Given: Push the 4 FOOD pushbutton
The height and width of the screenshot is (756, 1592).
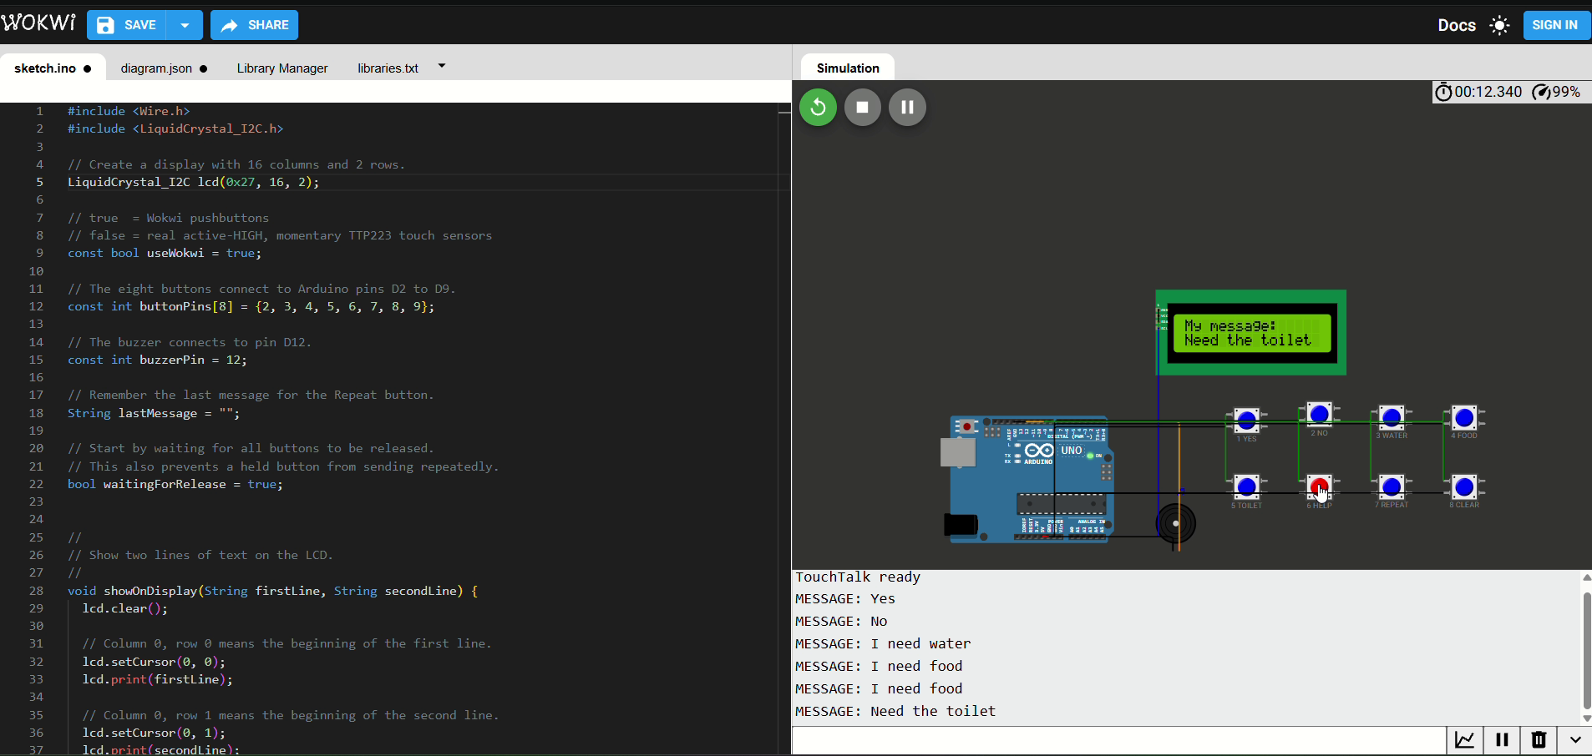Looking at the screenshot, I should point(1463,416).
